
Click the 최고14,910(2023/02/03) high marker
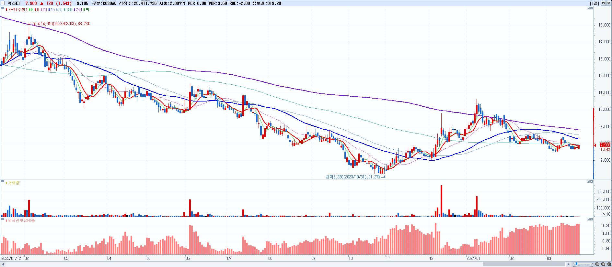coord(59,24)
